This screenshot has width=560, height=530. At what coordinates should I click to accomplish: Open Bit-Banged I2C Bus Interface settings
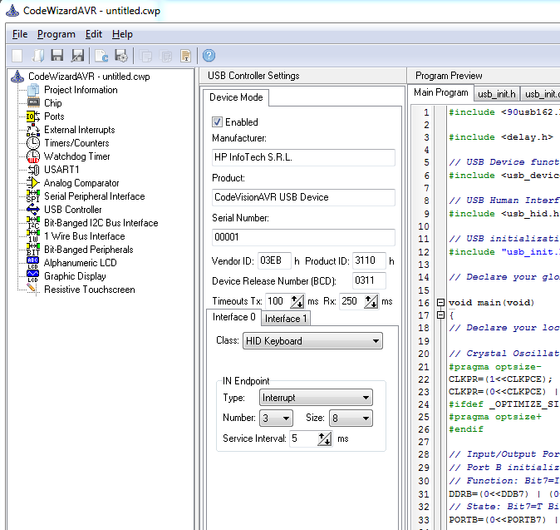click(101, 223)
